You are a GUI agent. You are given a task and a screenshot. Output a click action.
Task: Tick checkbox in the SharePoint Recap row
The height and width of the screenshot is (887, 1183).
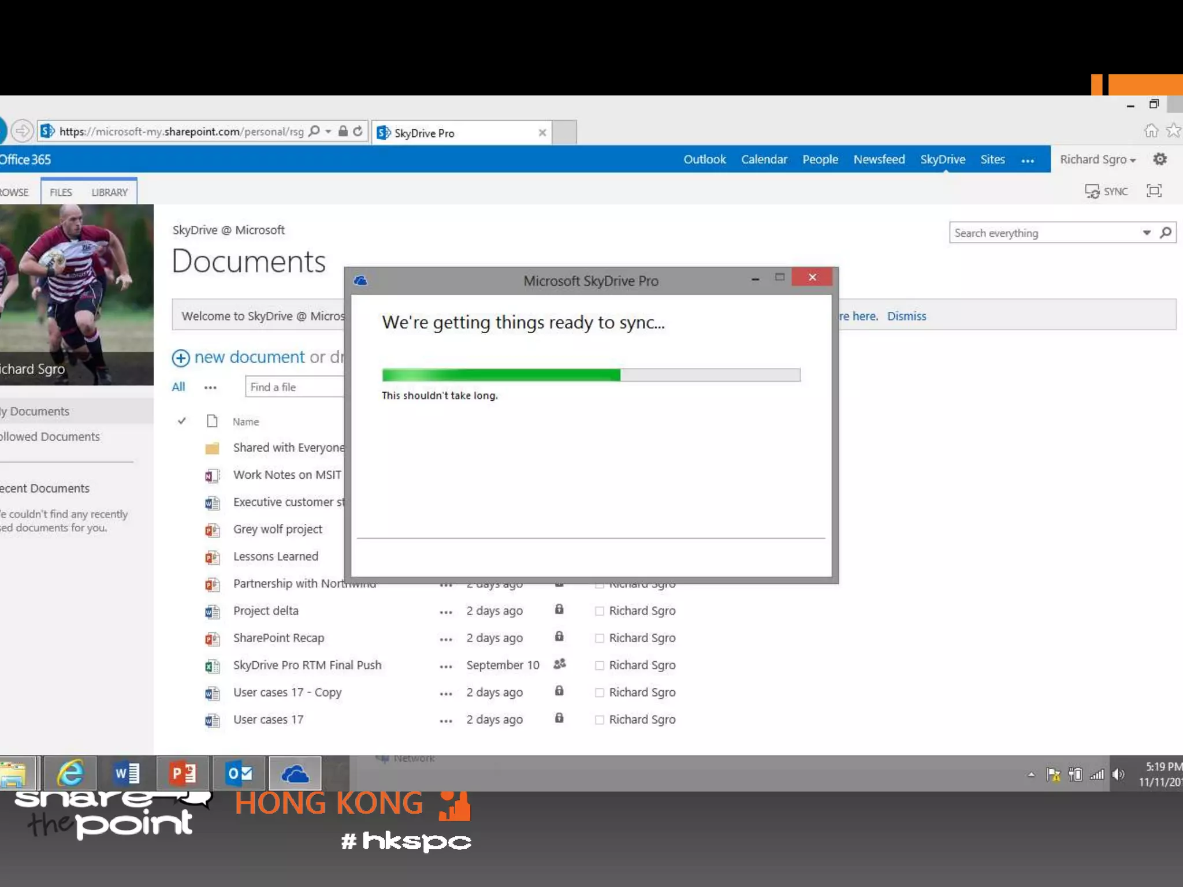(x=599, y=638)
